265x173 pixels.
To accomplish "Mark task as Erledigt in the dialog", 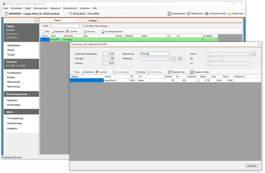I will coord(140,72).
